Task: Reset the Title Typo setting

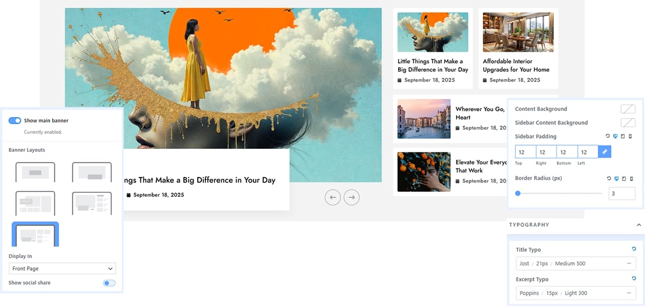Action: click(634, 249)
